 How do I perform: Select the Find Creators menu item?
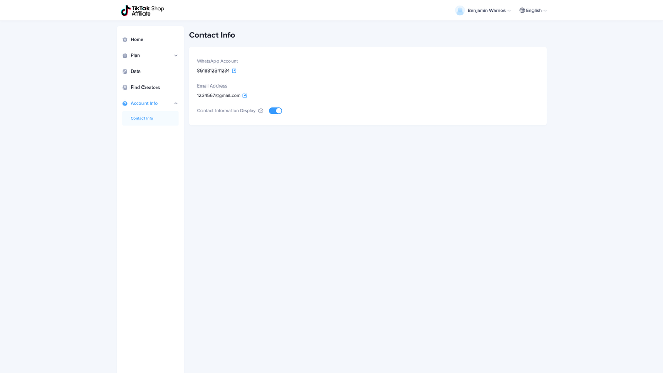[x=145, y=88]
